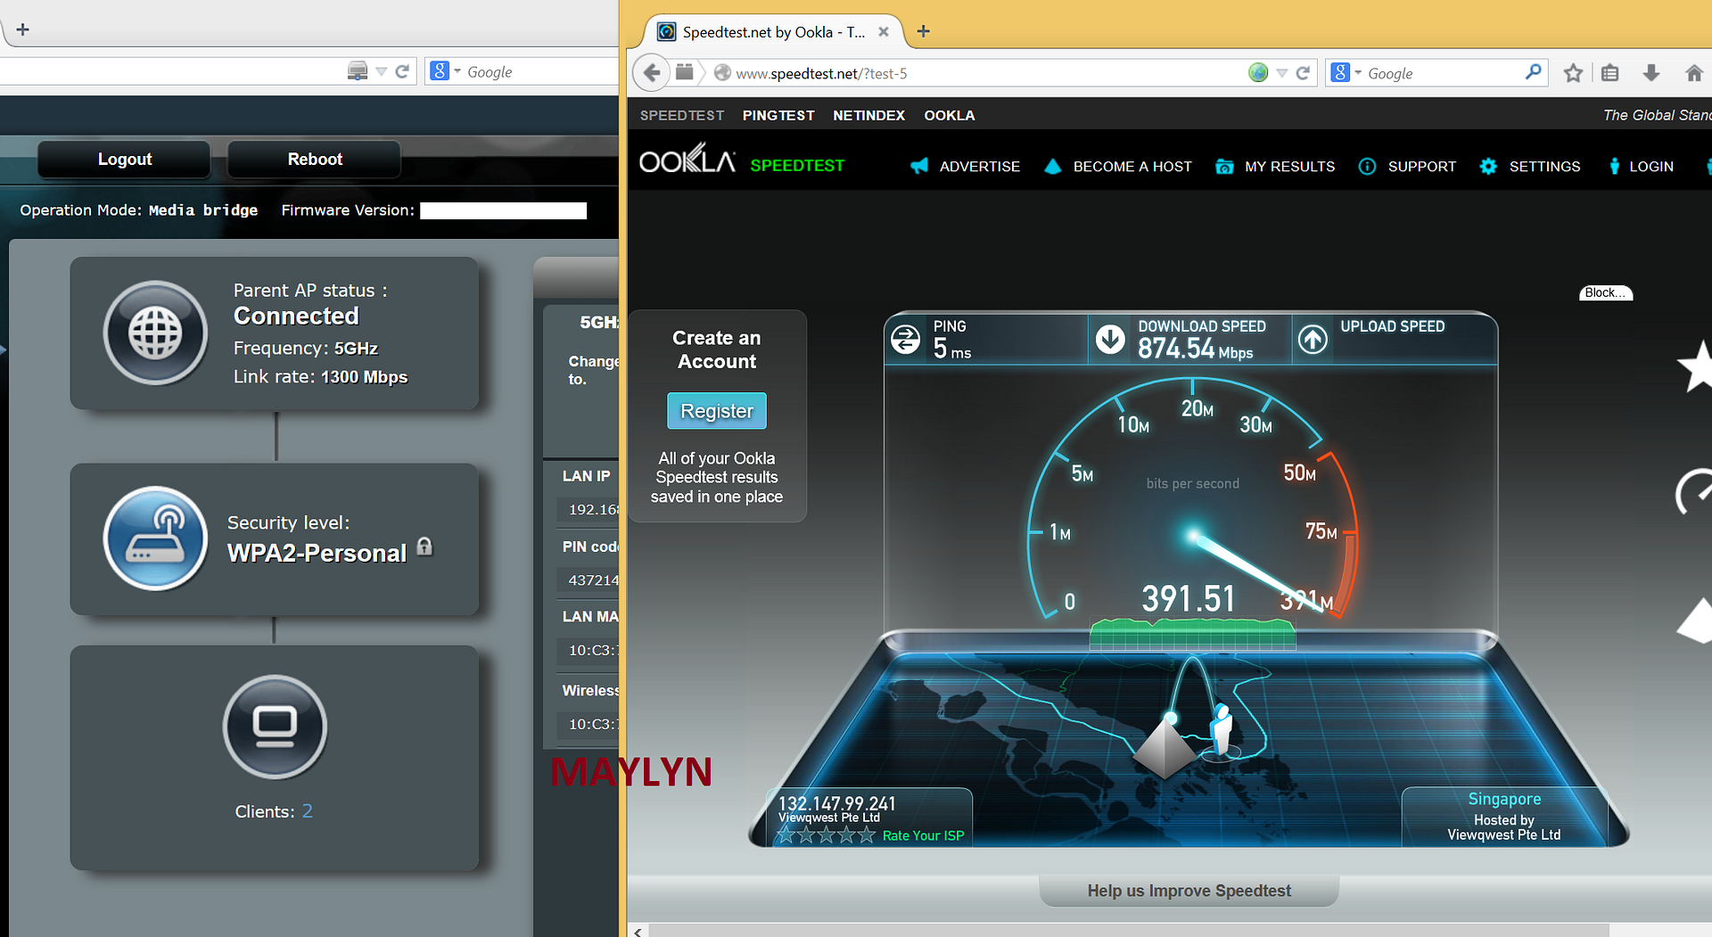Open the PINGTEST menu item
1712x937 pixels.
[778, 115]
